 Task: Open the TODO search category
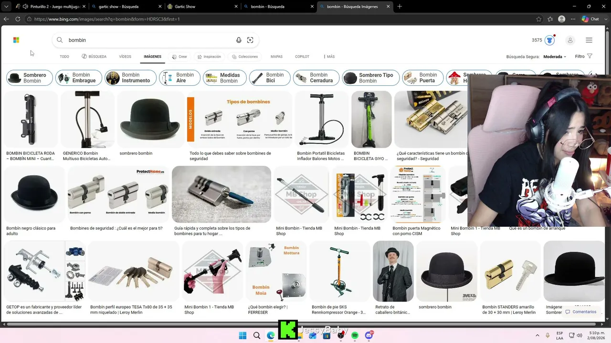pos(64,57)
